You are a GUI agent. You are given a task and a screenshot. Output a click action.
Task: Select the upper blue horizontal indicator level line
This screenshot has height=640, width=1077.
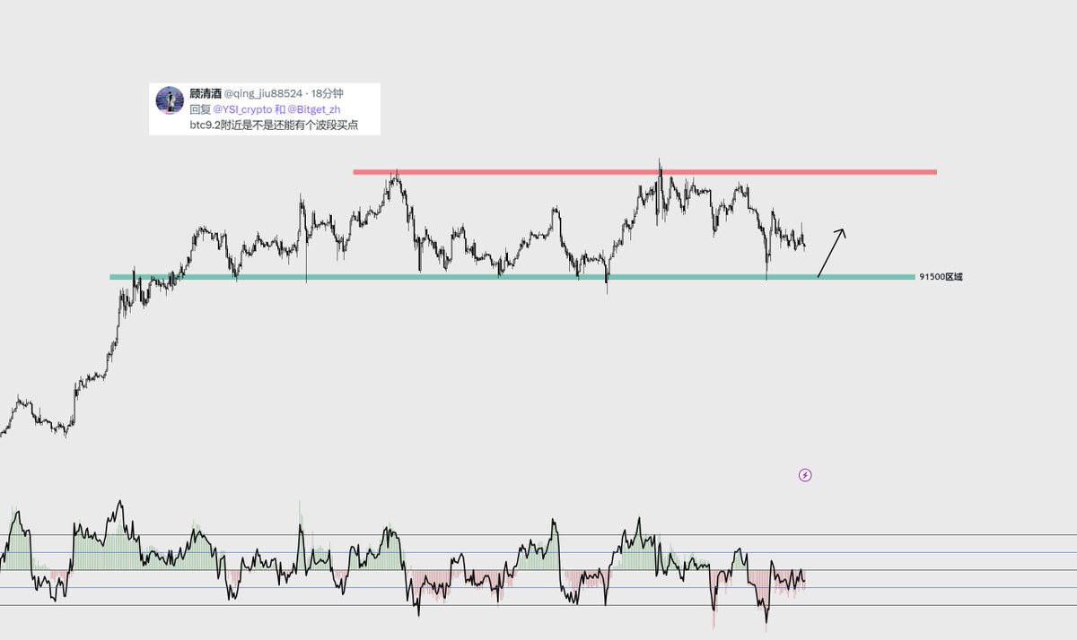(x=538, y=552)
